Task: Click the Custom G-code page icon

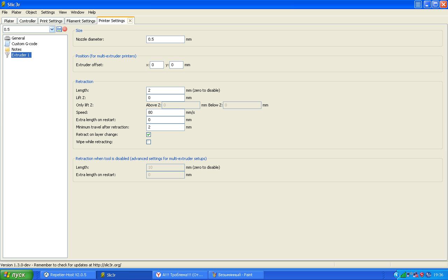Action: click(7, 44)
